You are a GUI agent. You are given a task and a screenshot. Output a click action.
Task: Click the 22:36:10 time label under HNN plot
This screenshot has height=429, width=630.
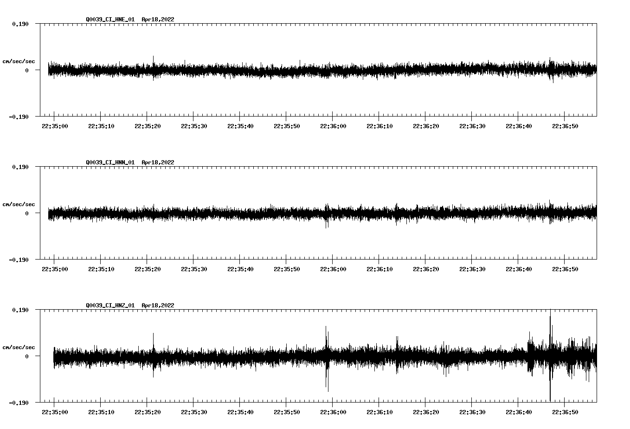[x=379, y=269]
